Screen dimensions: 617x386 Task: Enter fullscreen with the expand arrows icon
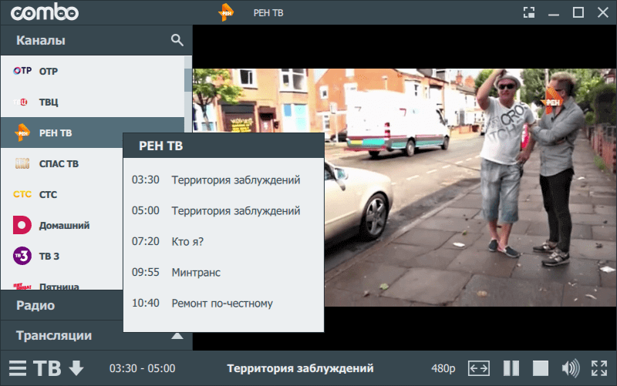pos(599,368)
